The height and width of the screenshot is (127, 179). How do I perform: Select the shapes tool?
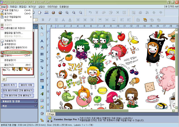pyautogui.click(x=42, y=74)
